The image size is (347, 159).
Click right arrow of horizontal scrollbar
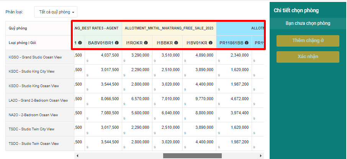click(x=261, y=156)
